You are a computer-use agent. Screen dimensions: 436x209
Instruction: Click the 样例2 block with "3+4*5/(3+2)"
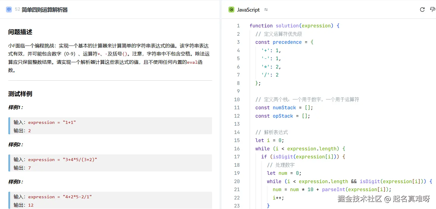pyautogui.click(x=110, y=163)
